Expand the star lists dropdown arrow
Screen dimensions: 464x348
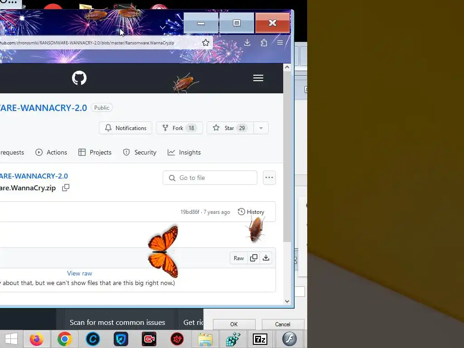coord(261,128)
